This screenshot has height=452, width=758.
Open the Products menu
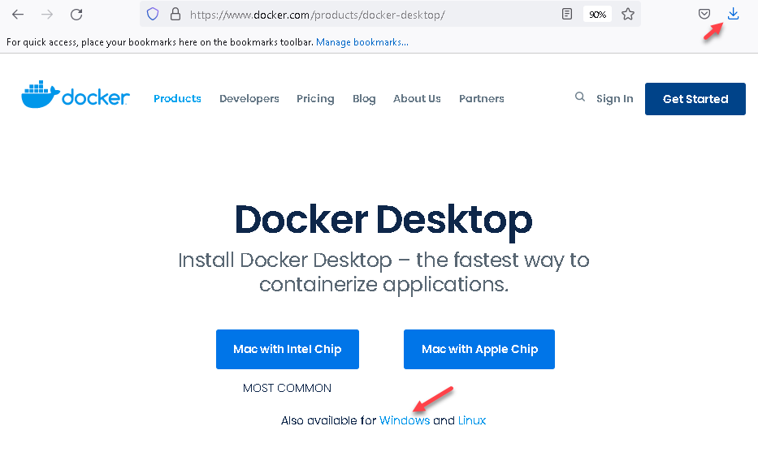[x=177, y=98]
